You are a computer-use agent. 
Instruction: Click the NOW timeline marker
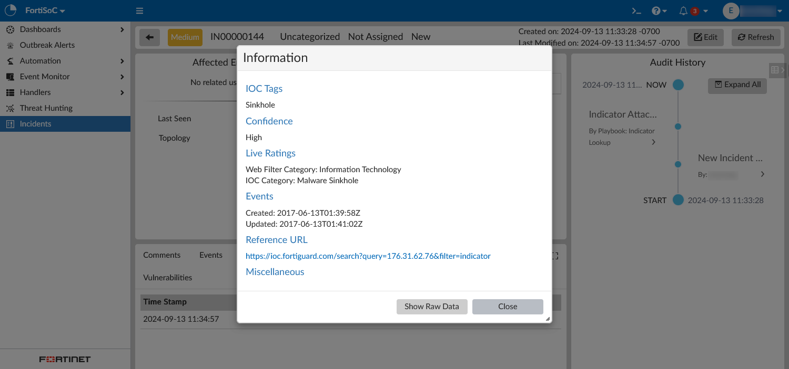pos(678,85)
